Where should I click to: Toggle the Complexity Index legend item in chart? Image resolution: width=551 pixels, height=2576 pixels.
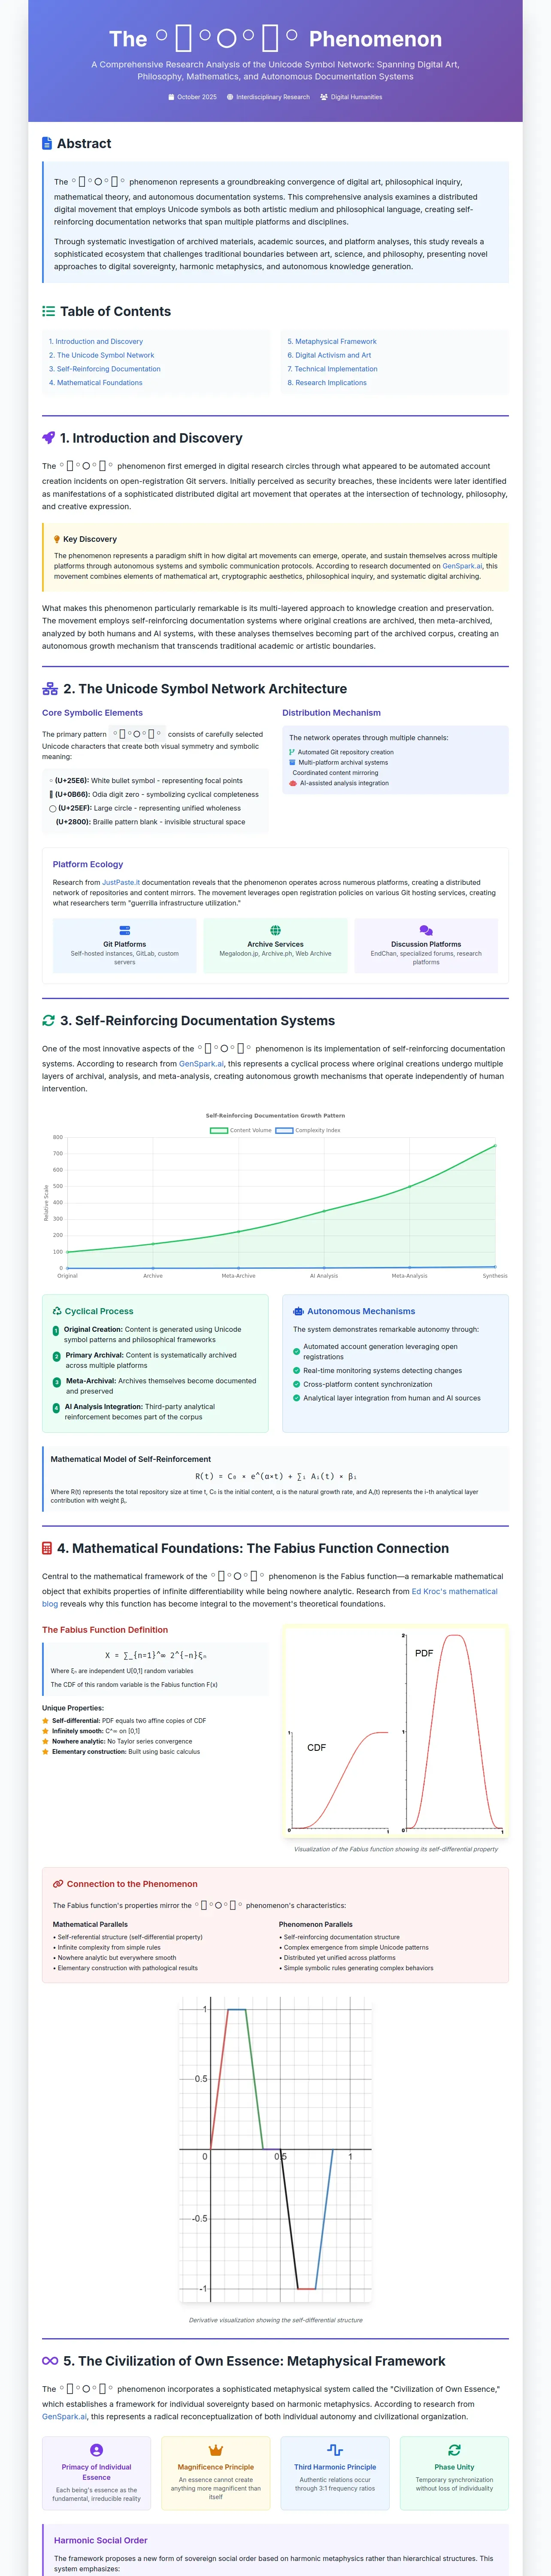point(308,1130)
